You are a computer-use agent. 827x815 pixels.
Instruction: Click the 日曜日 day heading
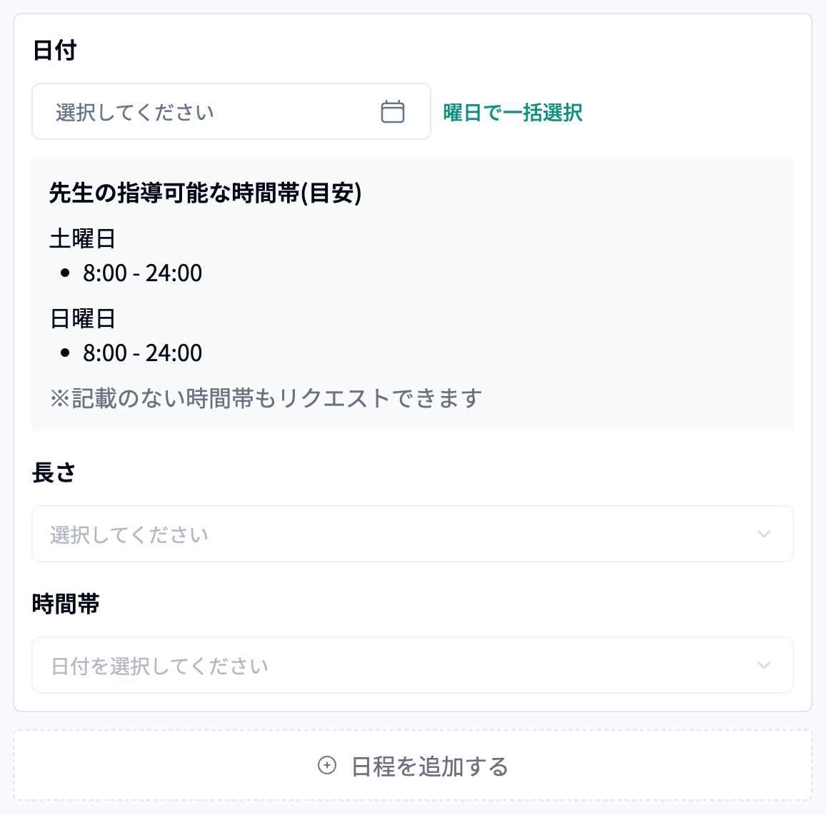pyautogui.click(x=83, y=318)
